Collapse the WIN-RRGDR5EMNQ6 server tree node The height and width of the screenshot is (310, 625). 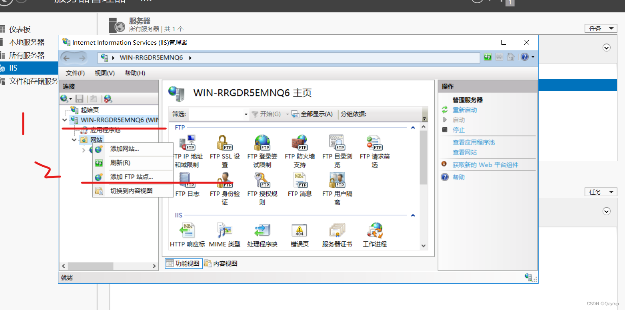point(64,120)
